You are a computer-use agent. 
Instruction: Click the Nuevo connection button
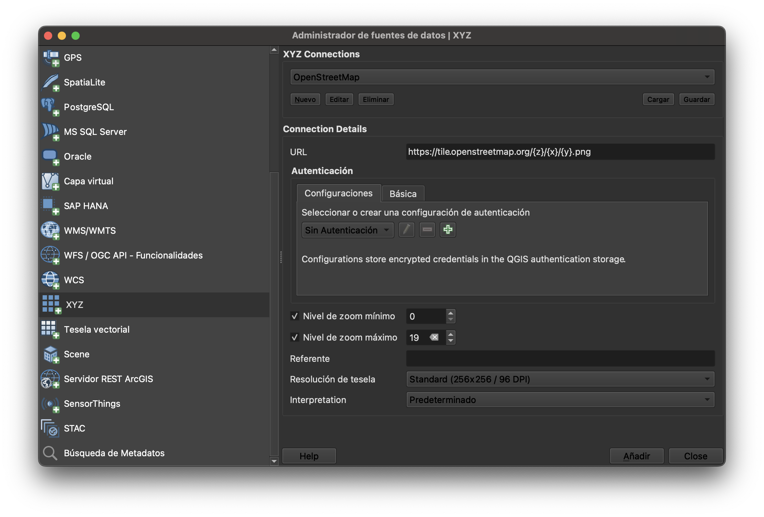(x=305, y=100)
